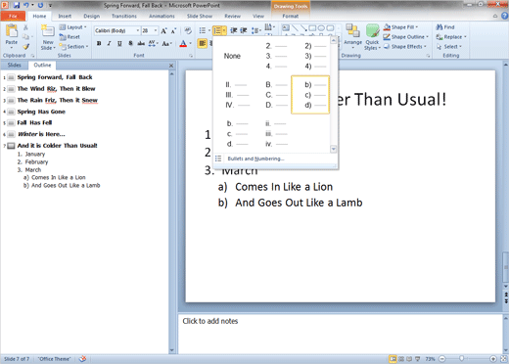Click the Reset slide button
509x364 pixels.
[69, 37]
